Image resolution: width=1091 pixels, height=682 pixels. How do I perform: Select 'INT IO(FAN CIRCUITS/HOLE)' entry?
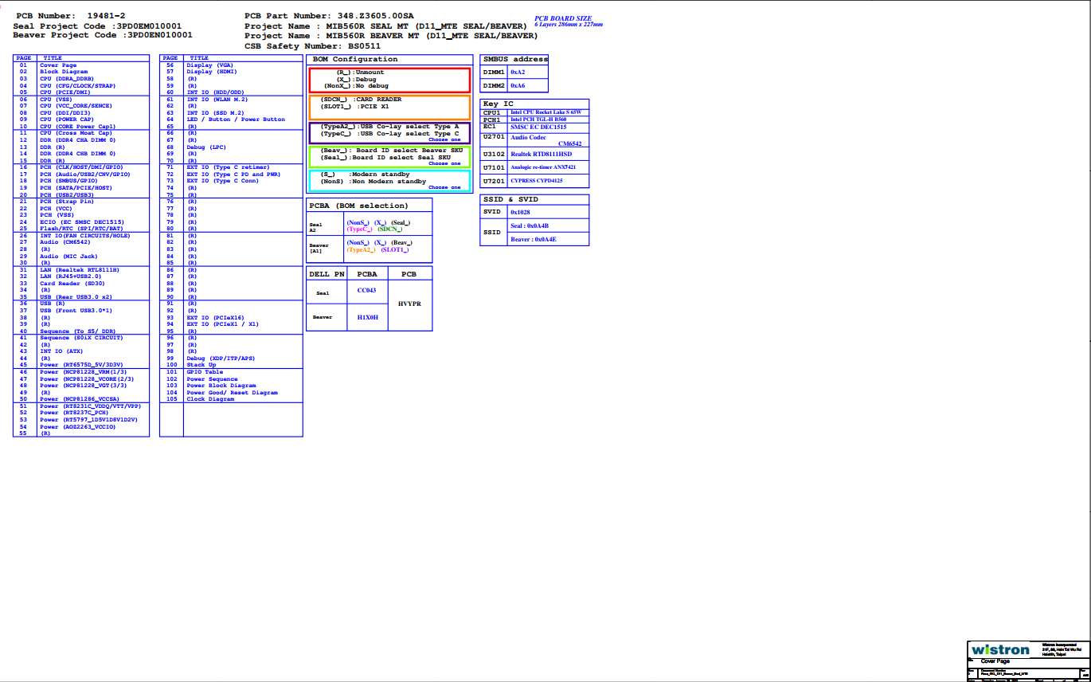[x=84, y=236]
